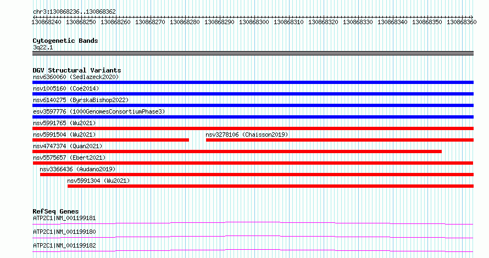
Task: Click the magenta line for NM_001199182
Action: (x=253, y=250)
